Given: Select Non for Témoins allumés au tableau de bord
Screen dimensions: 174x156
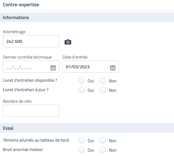Looking at the screenshot, I should tap(103, 140).
